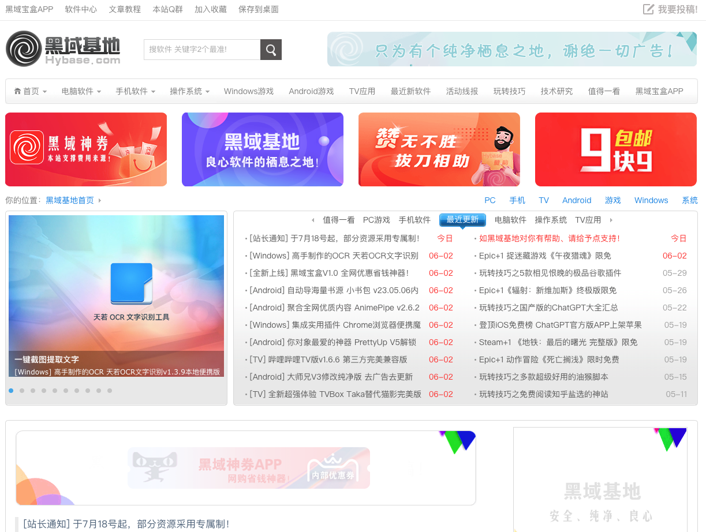Open the 系统 quick category link
706x532 pixels.
(x=690, y=200)
